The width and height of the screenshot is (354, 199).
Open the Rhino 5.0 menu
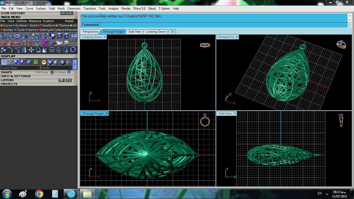(x=139, y=9)
